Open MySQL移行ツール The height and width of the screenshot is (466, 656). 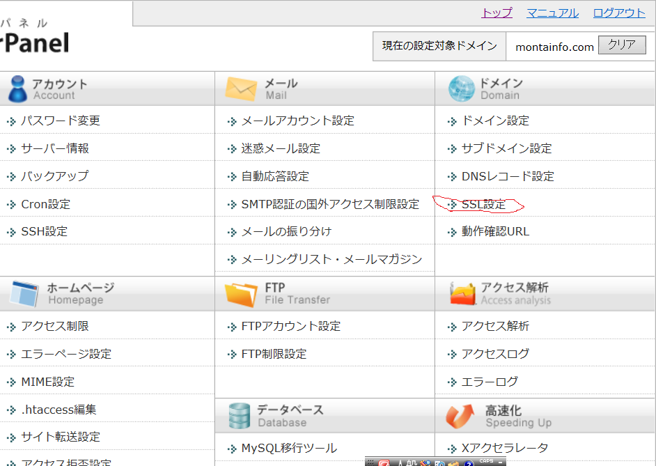tap(288, 448)
